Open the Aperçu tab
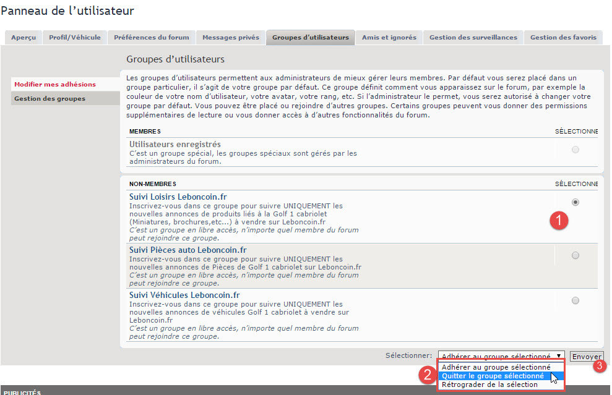Image resolution: width=612 pixels, height=395 pixels. pyautogui.click(x=24, y=37)
